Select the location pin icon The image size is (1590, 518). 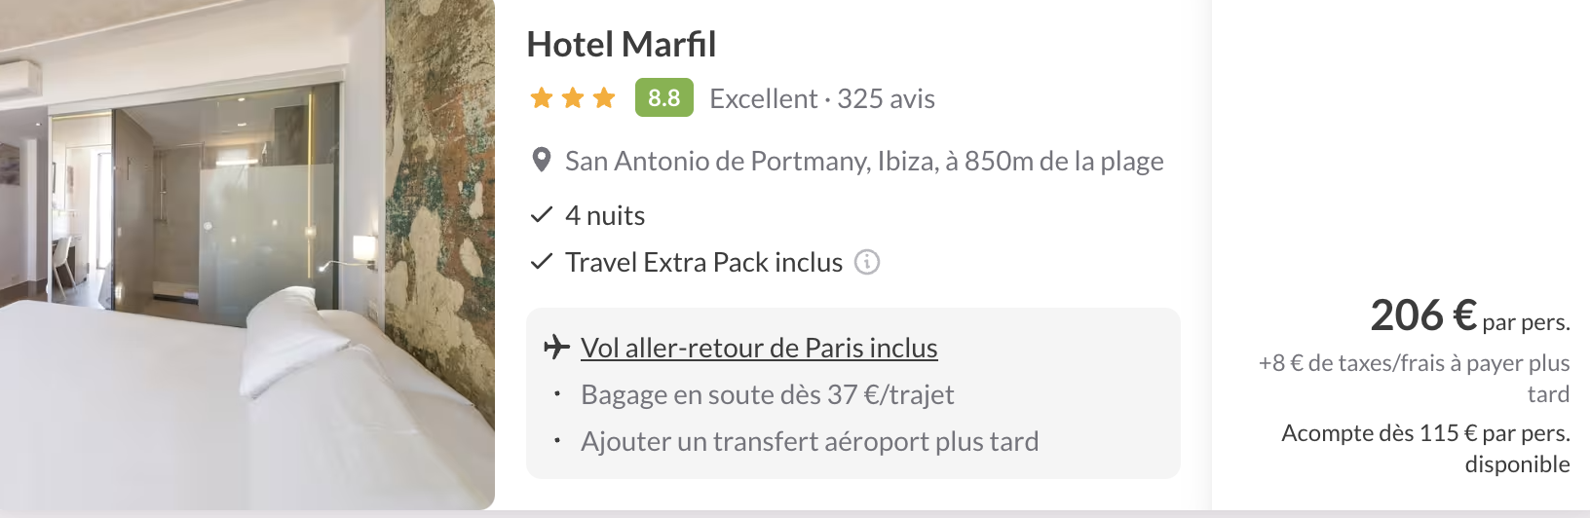(x=542, y=161)
